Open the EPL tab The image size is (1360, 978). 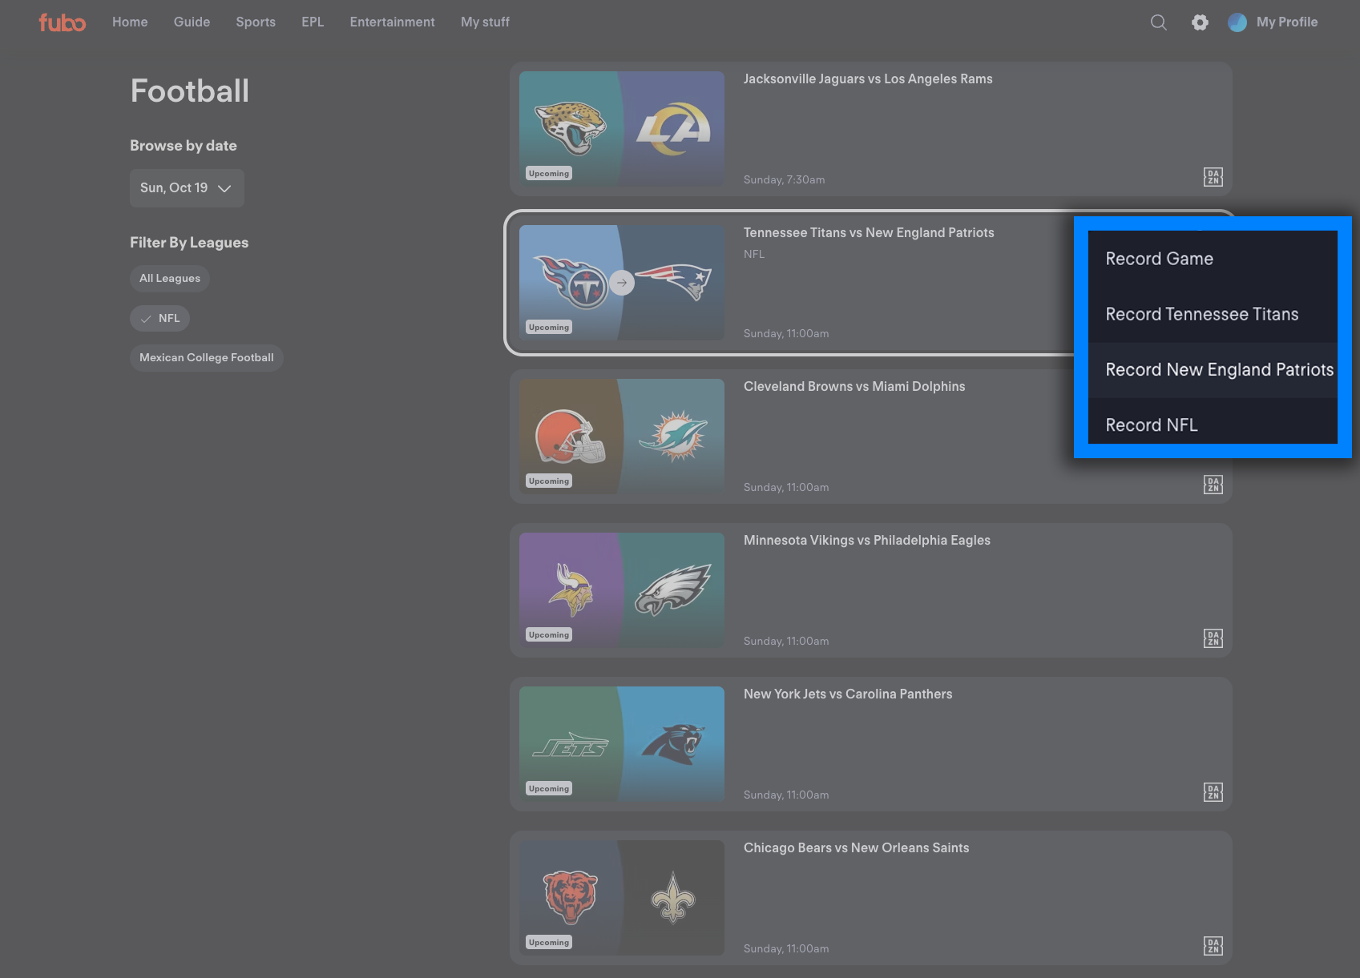point(313,22)
